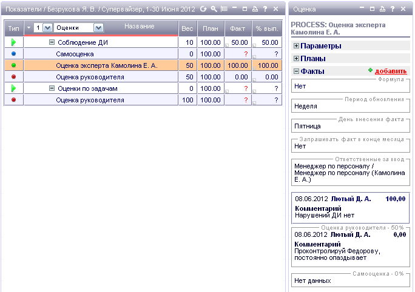Click green dot icon of Оценка эксперта row
Viewport: 415px width, 292px height.
coord(14,65)
